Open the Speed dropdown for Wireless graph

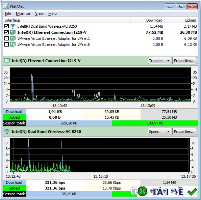click(x=159, y=132)
